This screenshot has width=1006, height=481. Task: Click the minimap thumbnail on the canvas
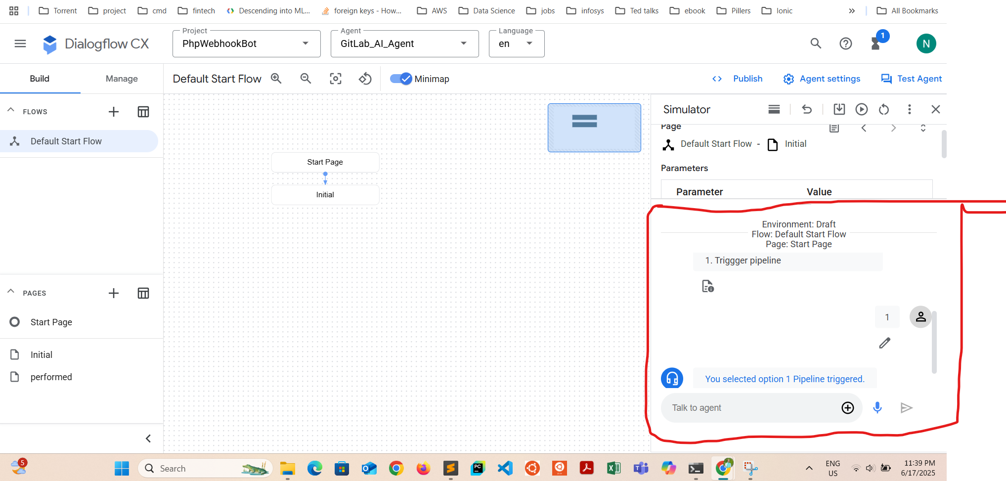tap(594, 128)
